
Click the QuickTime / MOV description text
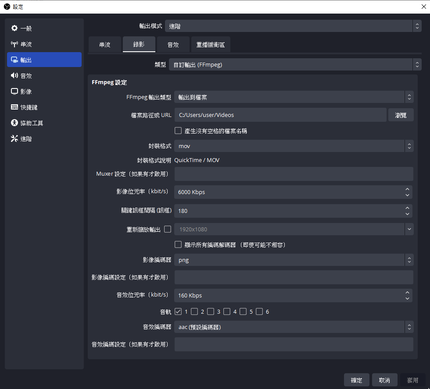click(197, 160)
